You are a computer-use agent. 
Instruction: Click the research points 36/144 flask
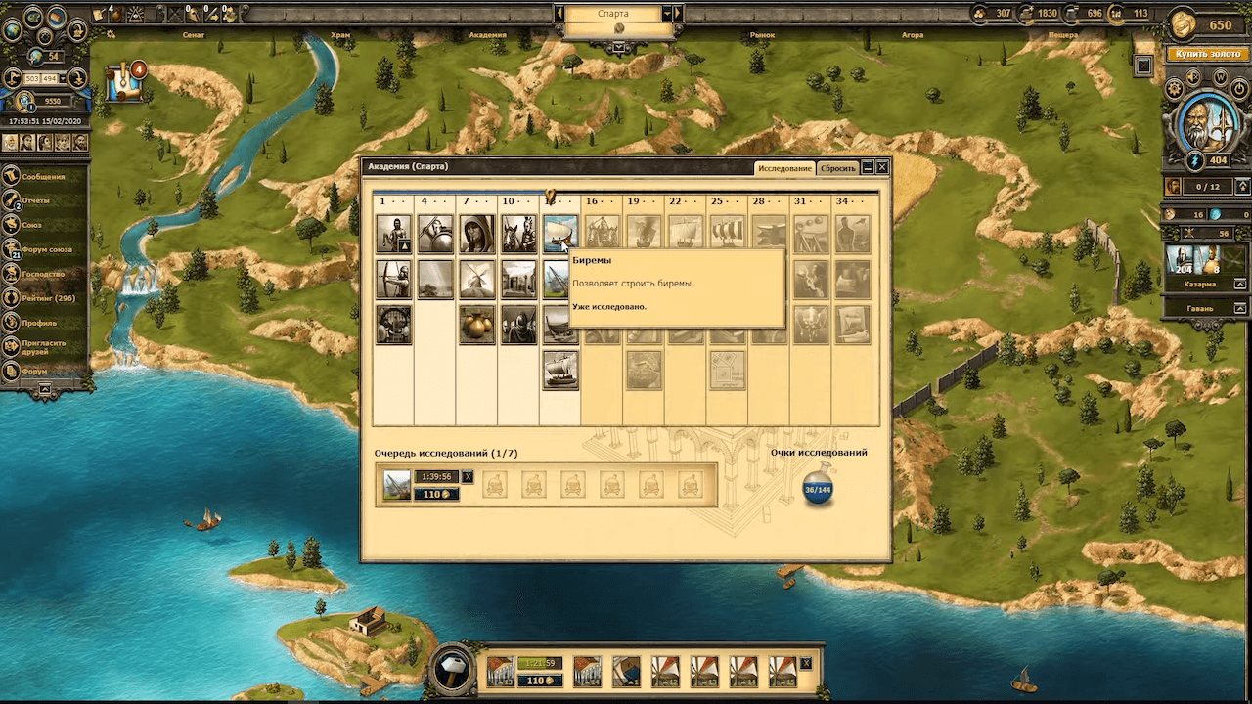tap(818, 489)
